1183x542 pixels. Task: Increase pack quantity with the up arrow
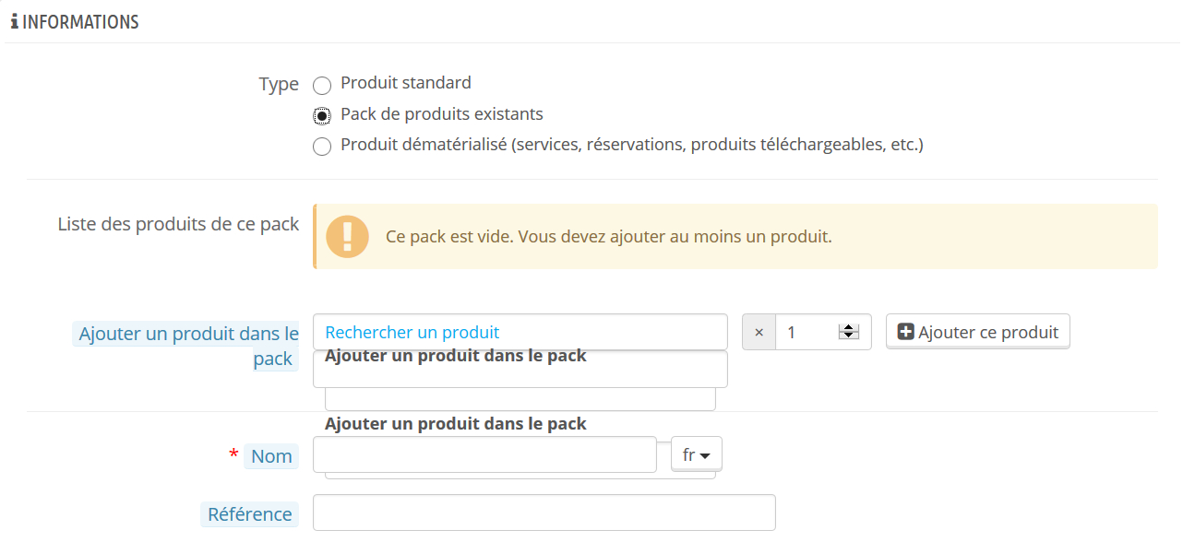849,328
